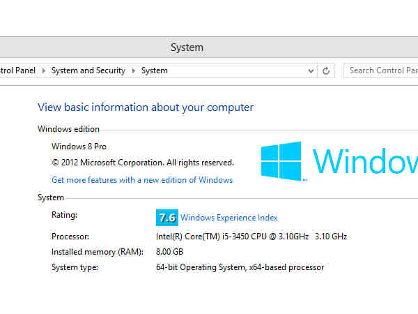The width and height of the screenshot is (418, 314).
Task: Click the 64-bit Operating System type value
Action: click(x=240, y=267)
